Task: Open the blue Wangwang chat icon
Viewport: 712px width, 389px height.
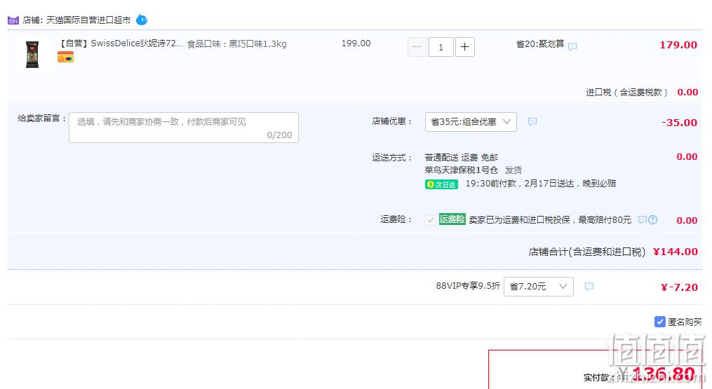Action: (142, 20)
